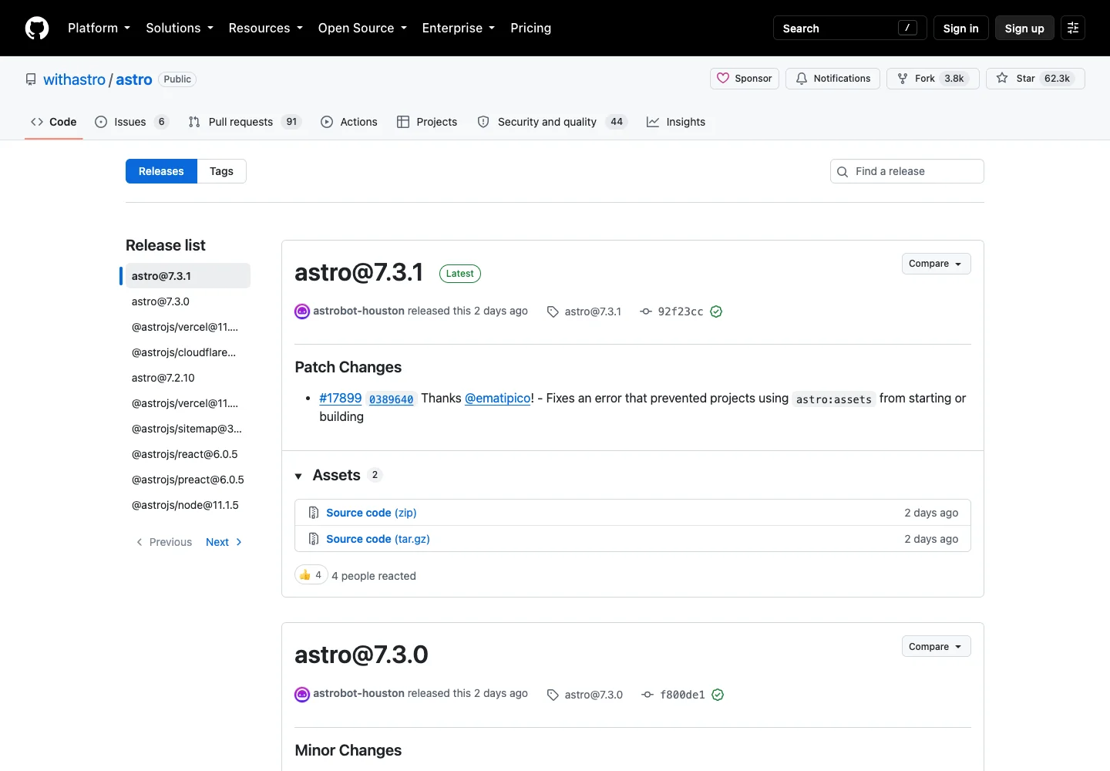Download Source code (zip)
This screenshot has height=771, width=1110.
tap(372, 513)
